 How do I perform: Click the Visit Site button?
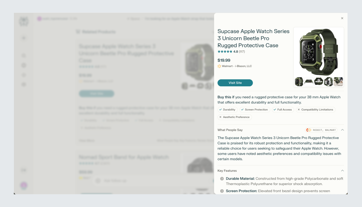click(235, 83)
